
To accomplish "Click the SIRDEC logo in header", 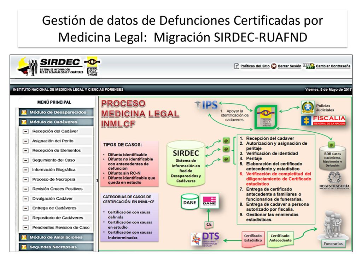I will pyautogui.click(x=50, y=66).
